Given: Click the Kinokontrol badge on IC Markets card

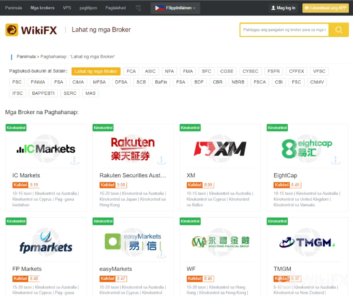Looking at the screenshot, I should (x=16, y=127).
